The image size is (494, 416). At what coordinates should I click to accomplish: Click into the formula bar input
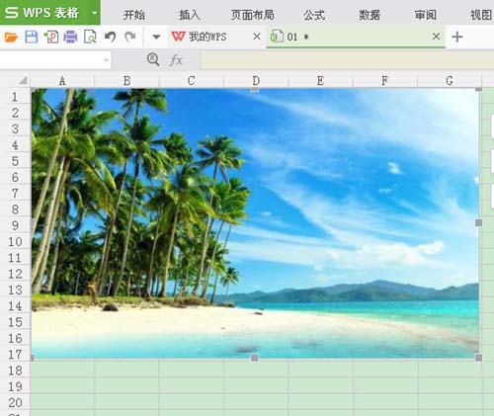tap(348, 60)
